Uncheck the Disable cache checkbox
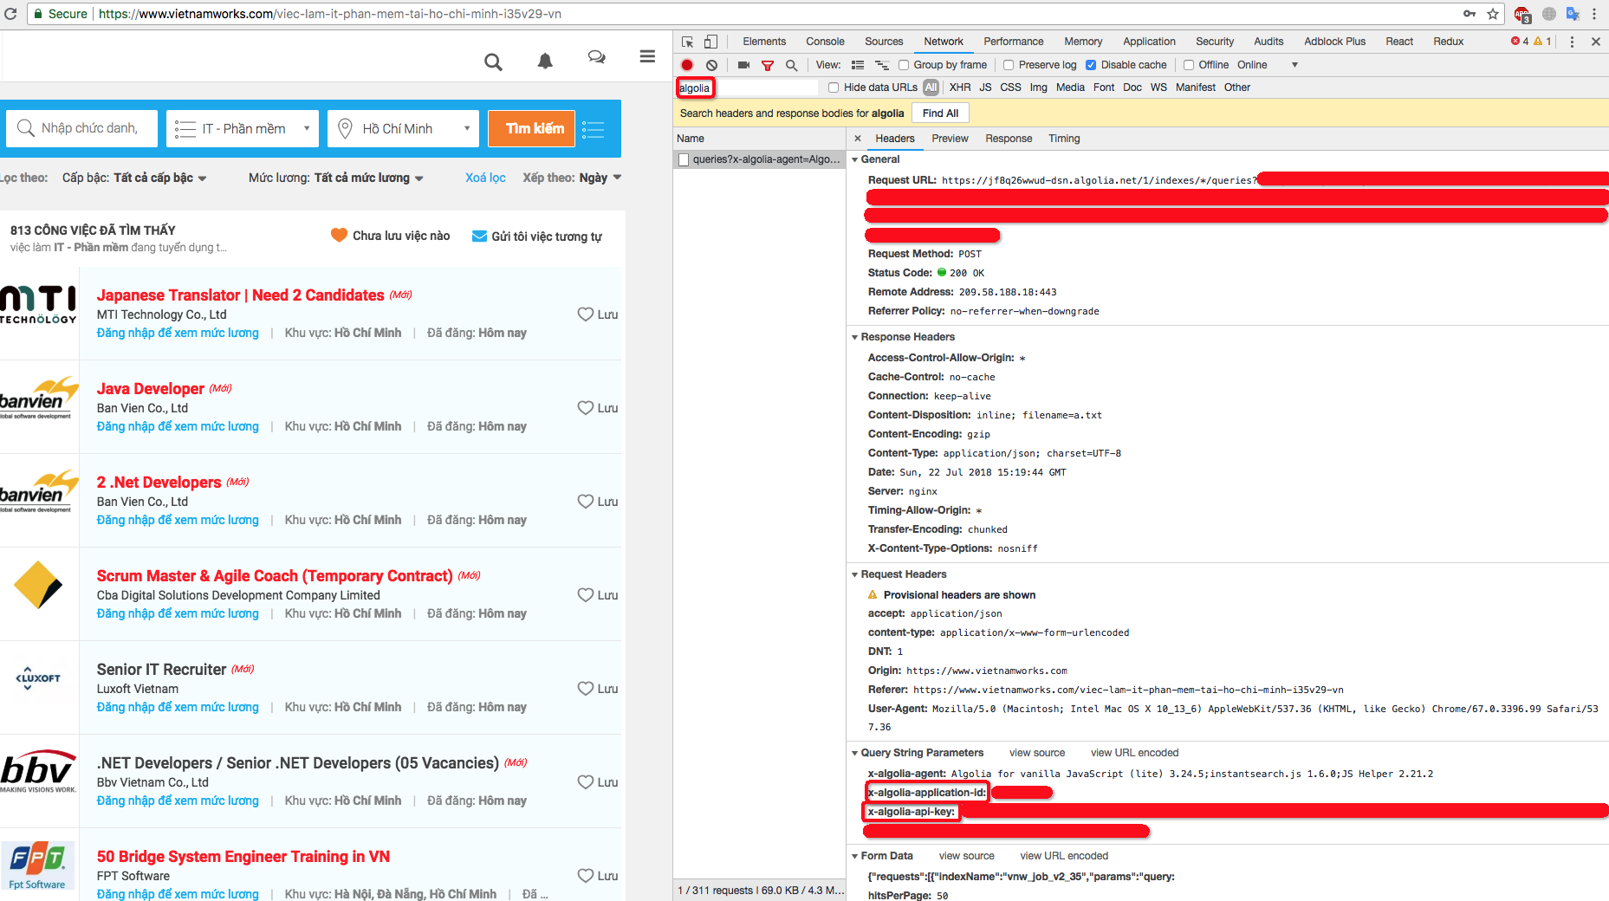This screenshot has width=1609, height=901. [x=1091, y=65]
